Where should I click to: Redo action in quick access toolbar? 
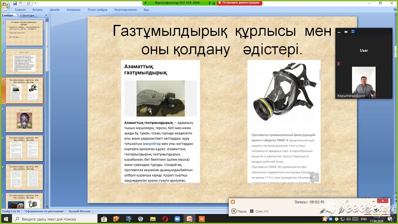click(28, 3)
